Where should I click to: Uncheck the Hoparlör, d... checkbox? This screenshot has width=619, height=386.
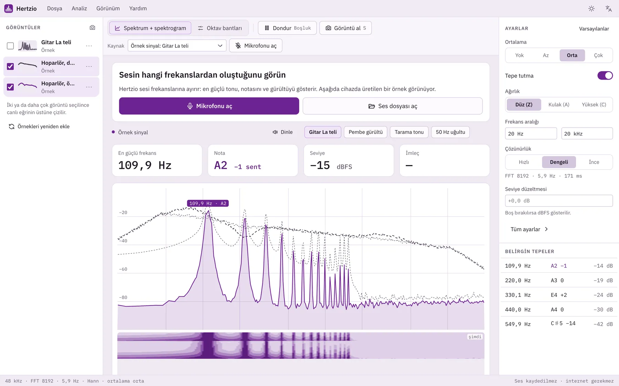pos(10,67)
